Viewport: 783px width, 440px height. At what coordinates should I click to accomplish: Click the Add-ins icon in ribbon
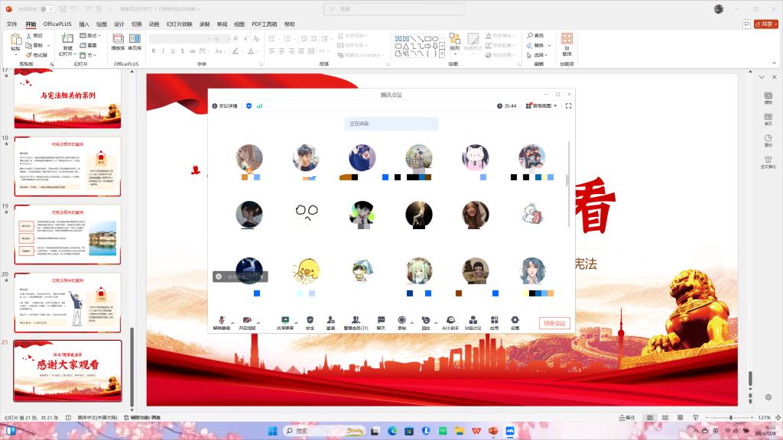(x=567, y=39)
